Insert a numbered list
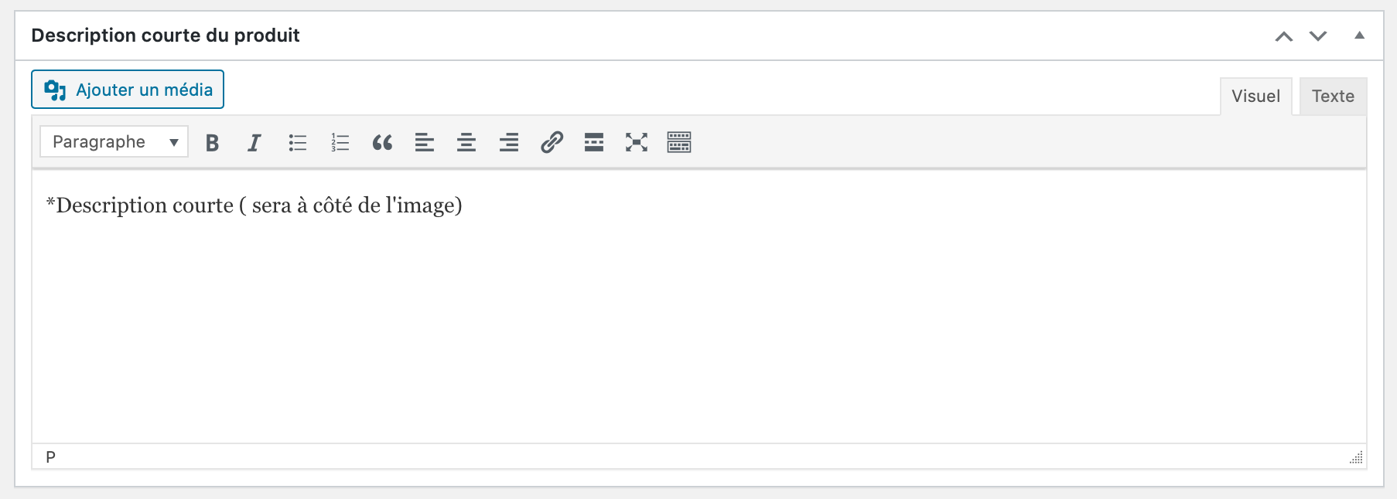 pyautogui.click(x=340, y=142)
